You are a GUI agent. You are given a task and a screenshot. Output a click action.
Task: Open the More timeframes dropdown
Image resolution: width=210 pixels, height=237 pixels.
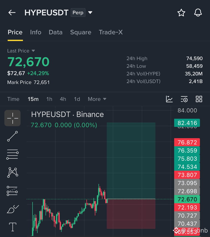97,99
